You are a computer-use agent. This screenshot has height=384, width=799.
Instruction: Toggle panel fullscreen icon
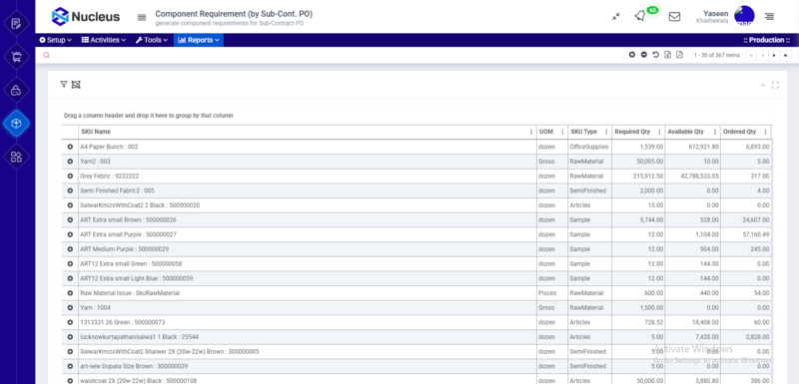[x=775, y=85]
